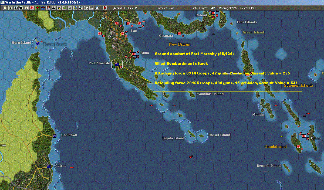Screen dimensions: 324x190
Task: Click the brown ruler bar toolbar icon
Action: (92, 8)
